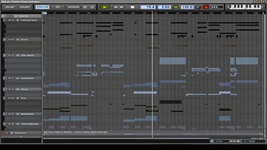The width and height of the screenshot is (267, 150).
Task: Click the round icon left of 1/16th snap
Action: [x=212, y=141]
